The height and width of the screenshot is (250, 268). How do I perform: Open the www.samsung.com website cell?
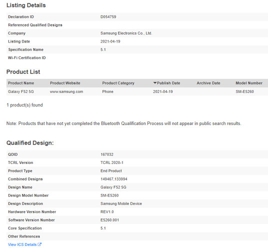click(66, 91)
